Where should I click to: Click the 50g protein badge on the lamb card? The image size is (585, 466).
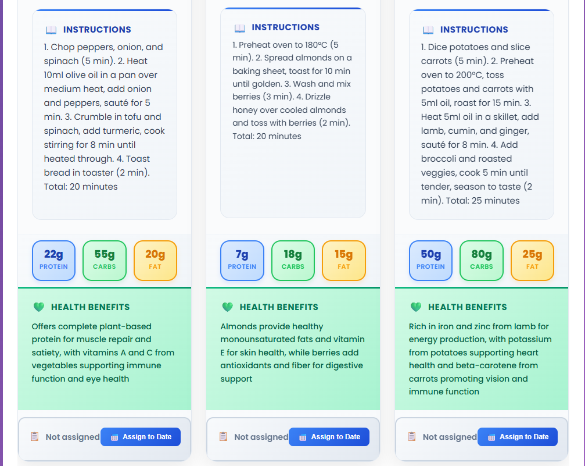coord(430,261)
